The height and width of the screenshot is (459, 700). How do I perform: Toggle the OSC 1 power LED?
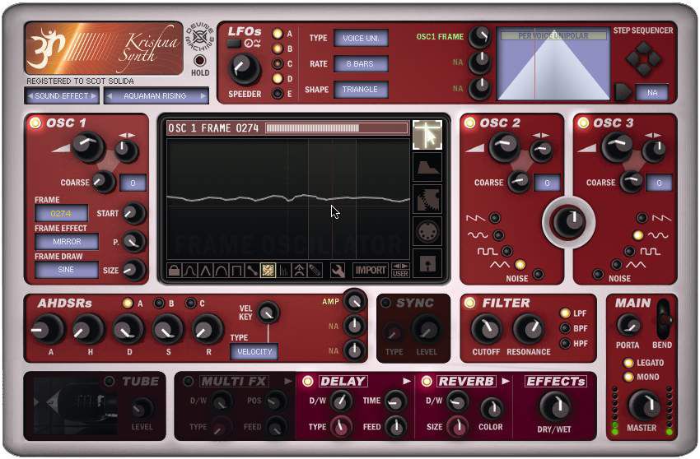tap(35, 123)
